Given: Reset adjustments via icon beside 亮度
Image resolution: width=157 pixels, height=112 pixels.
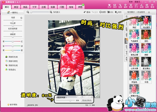Looking at the screenshot, I should click(21, 18).
